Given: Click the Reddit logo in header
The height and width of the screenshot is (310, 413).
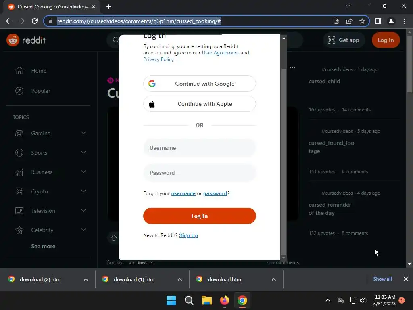Looking at the screenshot, I should 26,40.
